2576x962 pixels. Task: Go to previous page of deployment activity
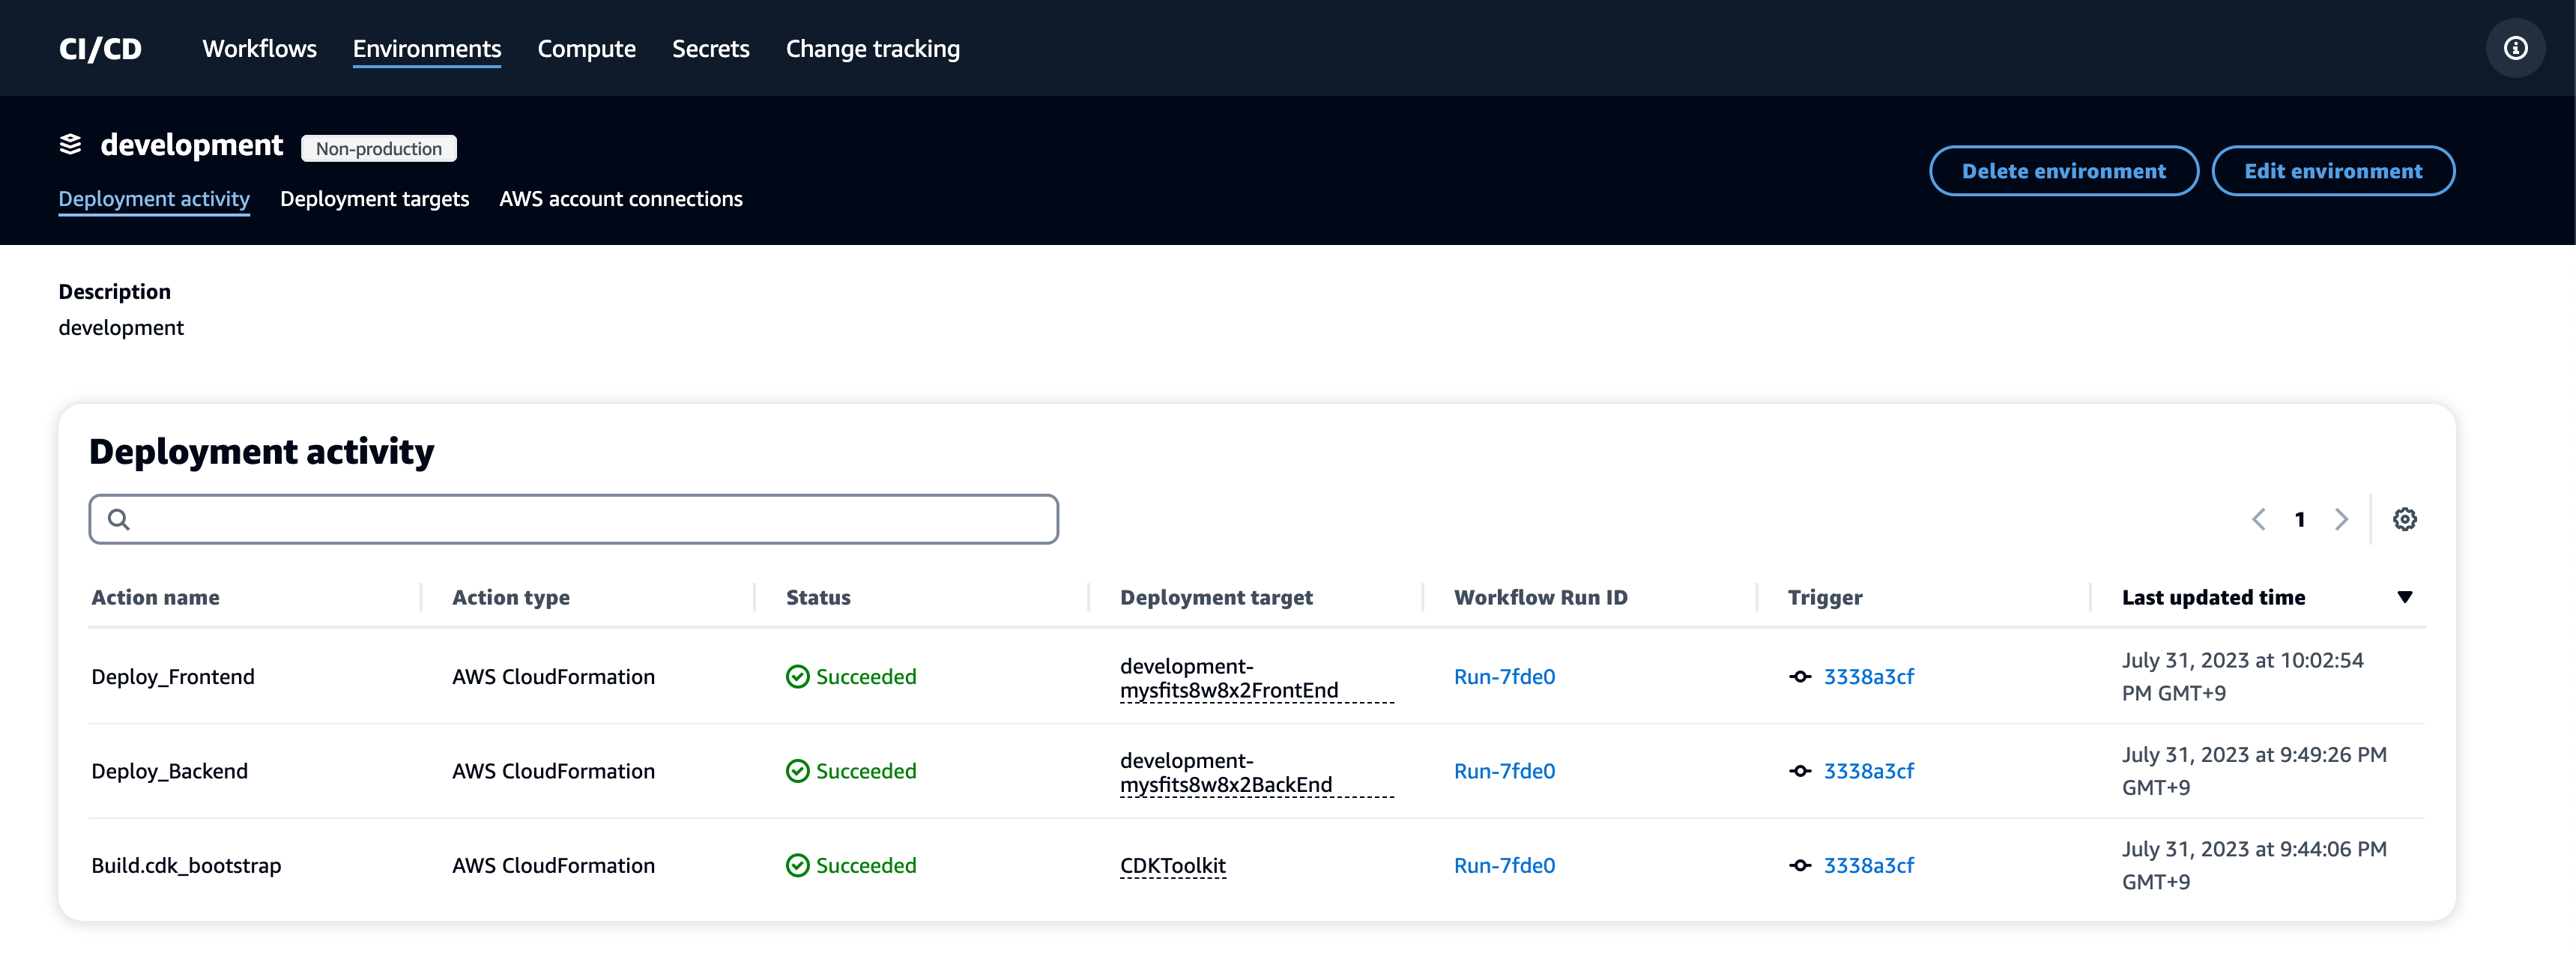2258,519
